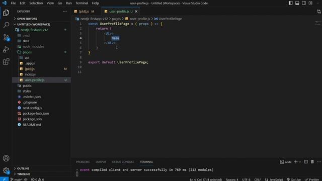Click the new terminal plus icon
Viewport: 322px width, 181px height.
pos(296,162)
